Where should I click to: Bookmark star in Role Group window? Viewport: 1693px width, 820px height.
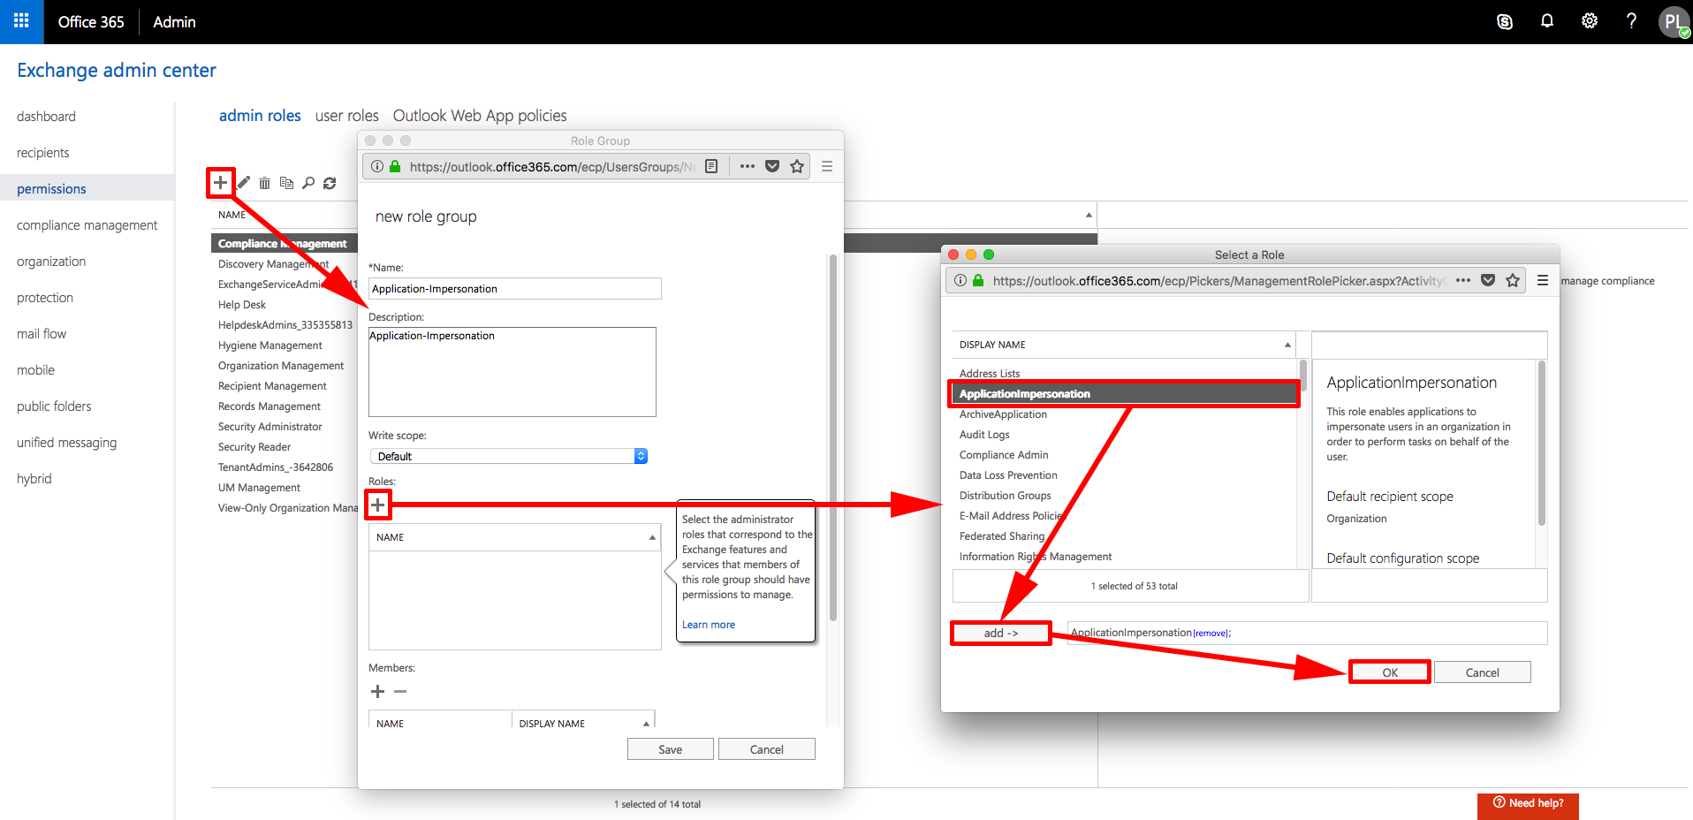[x=797, y=166]
